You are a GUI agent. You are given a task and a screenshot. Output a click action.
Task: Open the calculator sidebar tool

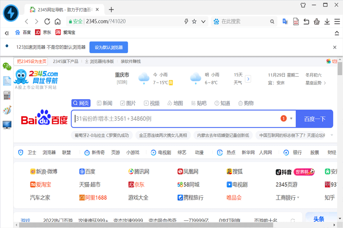[x=7, y=95]
